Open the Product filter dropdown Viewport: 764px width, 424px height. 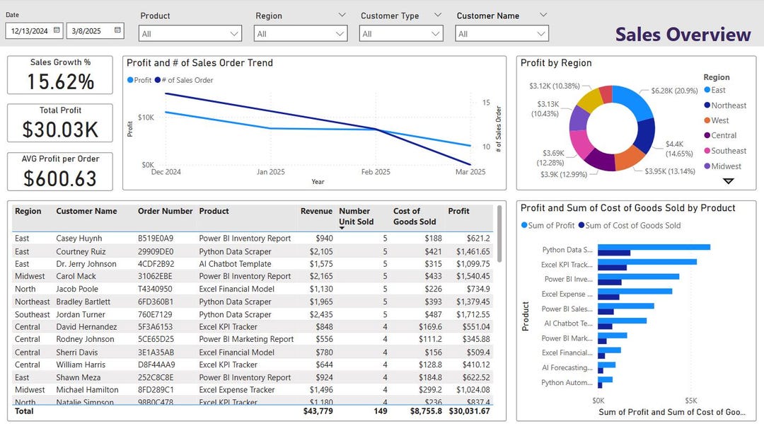pyautogui.click(x=190, y=34)
